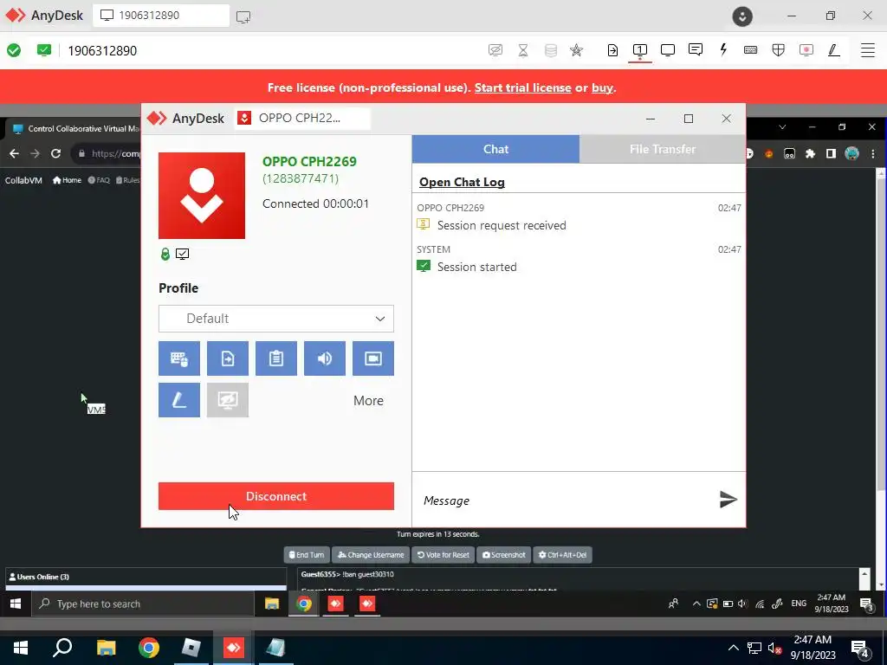
Task: Toggle the file transfer permission button
Action: click(x=228, y=358)
